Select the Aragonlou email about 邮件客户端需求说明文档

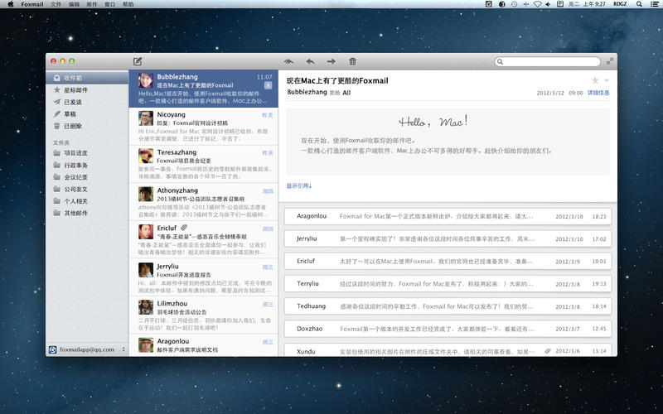tap(203, 345)
